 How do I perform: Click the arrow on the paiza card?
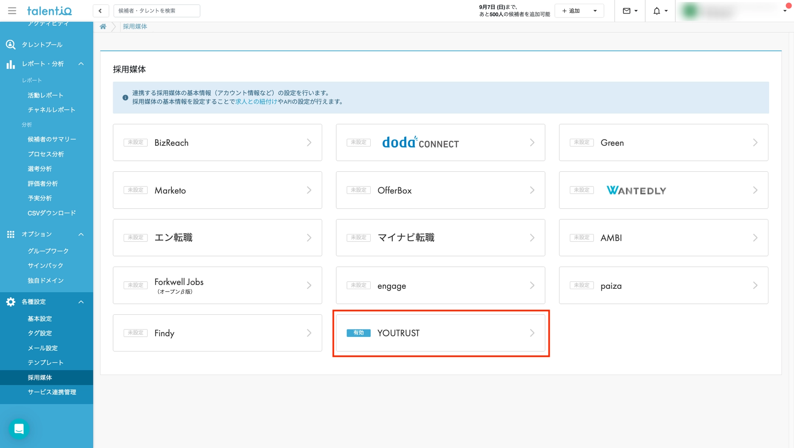[755, 285]
